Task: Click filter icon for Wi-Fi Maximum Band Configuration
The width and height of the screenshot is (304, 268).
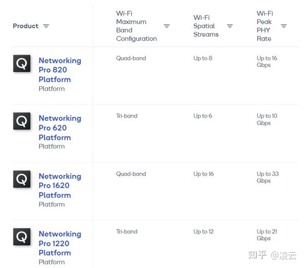Action: tap(167, 26)
